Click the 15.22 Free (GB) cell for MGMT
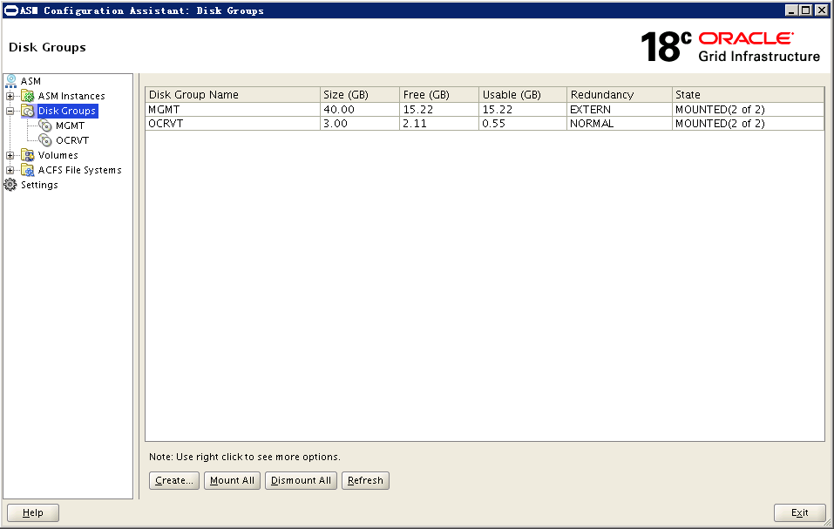The height and width of the screenshot is (529, 834). coord(439,110)
